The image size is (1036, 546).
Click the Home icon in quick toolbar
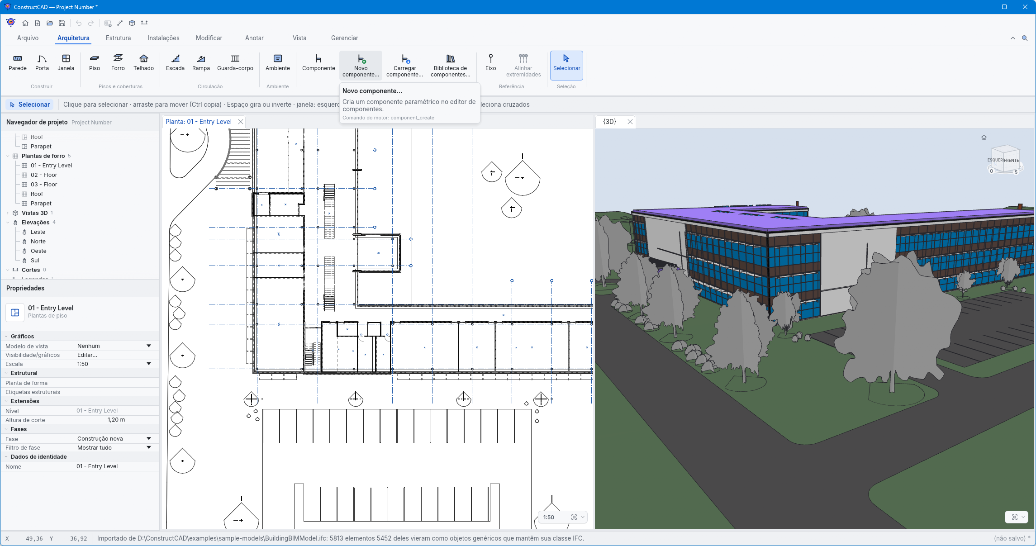pos(25,23)
